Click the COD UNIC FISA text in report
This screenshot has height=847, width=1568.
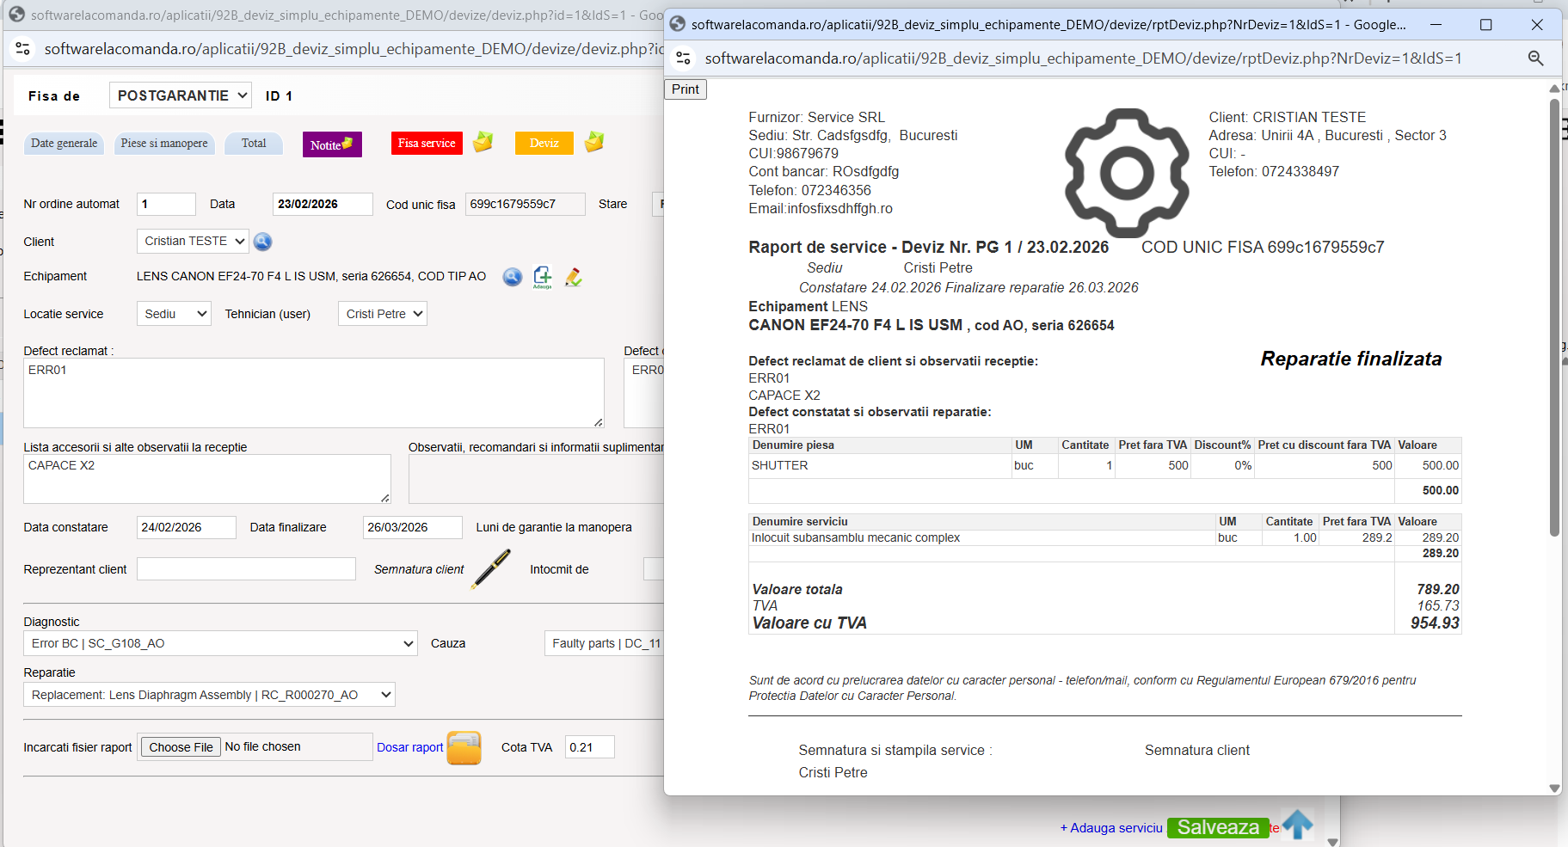[x=1263, y=247]
